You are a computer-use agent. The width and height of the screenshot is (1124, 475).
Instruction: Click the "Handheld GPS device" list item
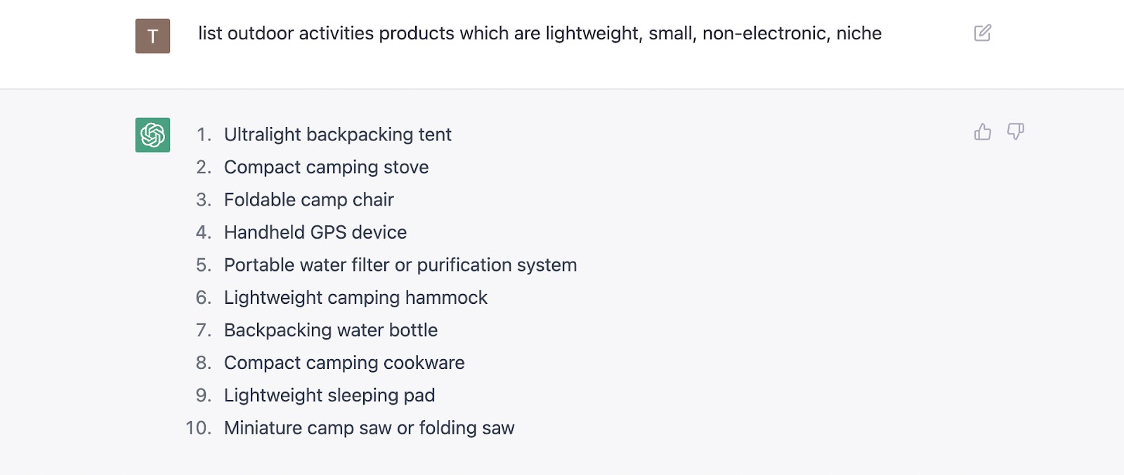click(315, 232)
